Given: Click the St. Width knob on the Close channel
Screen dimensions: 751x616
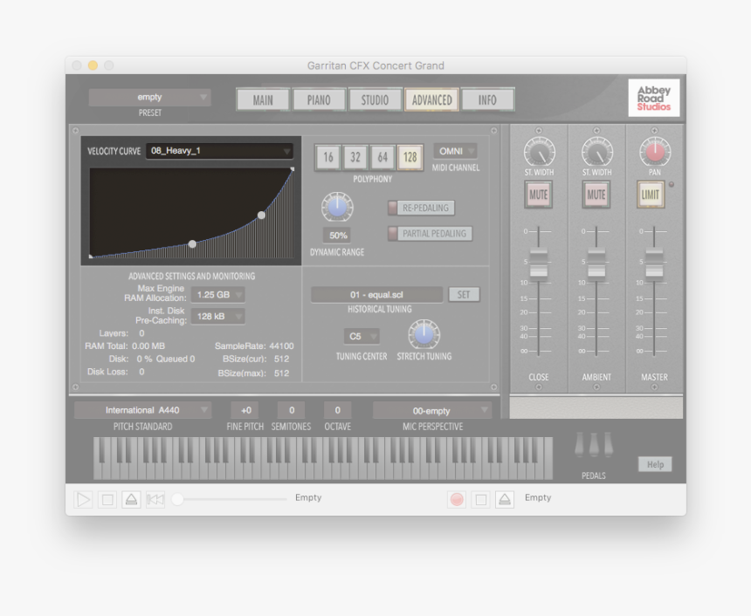Looking at the screenshot, I should (539, 154).
